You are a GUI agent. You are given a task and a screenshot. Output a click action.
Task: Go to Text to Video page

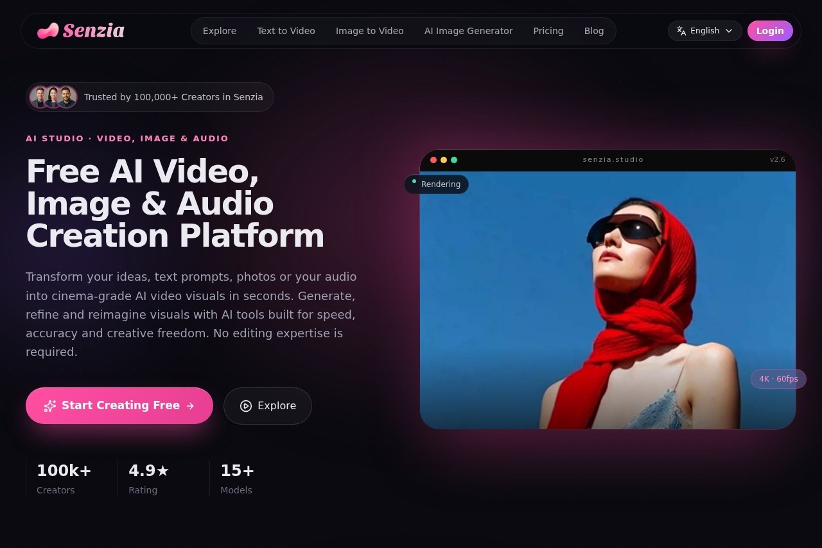[x=286, y=31]
